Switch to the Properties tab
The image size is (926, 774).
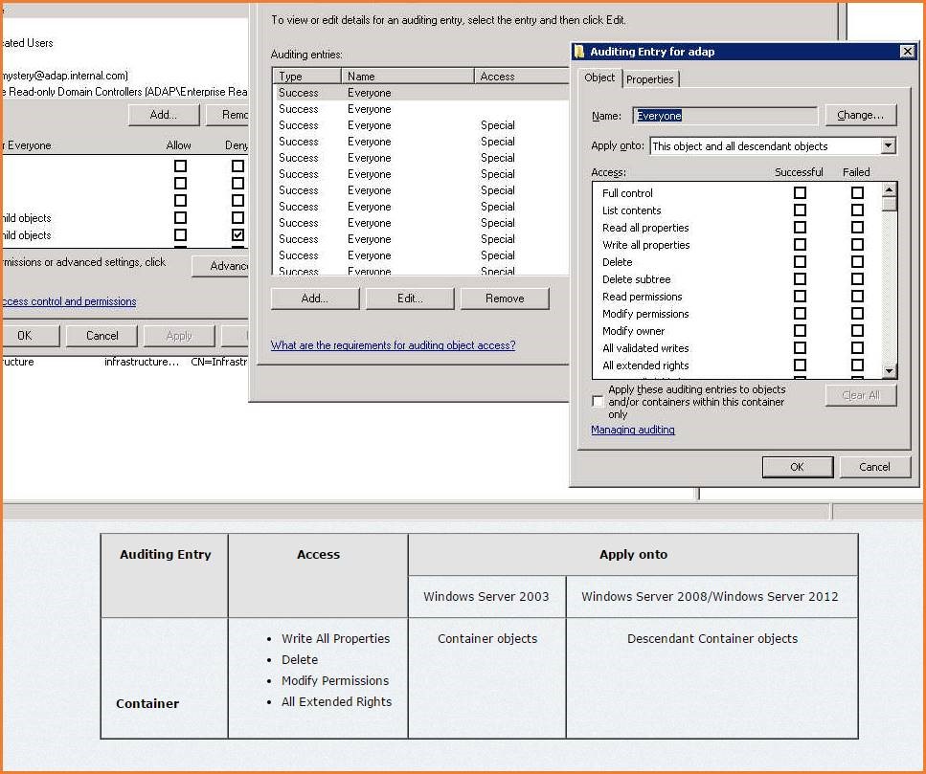pyautogui.click(x=649, y=79)
